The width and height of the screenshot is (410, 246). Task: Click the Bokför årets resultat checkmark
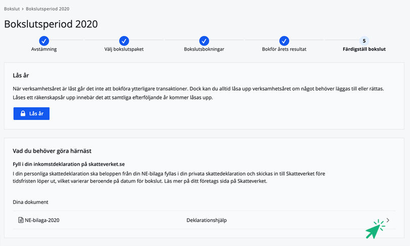click(x=284, y=40)
